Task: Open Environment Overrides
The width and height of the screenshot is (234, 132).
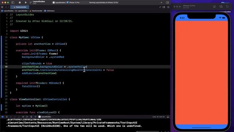Action: [x=31, y=117]
